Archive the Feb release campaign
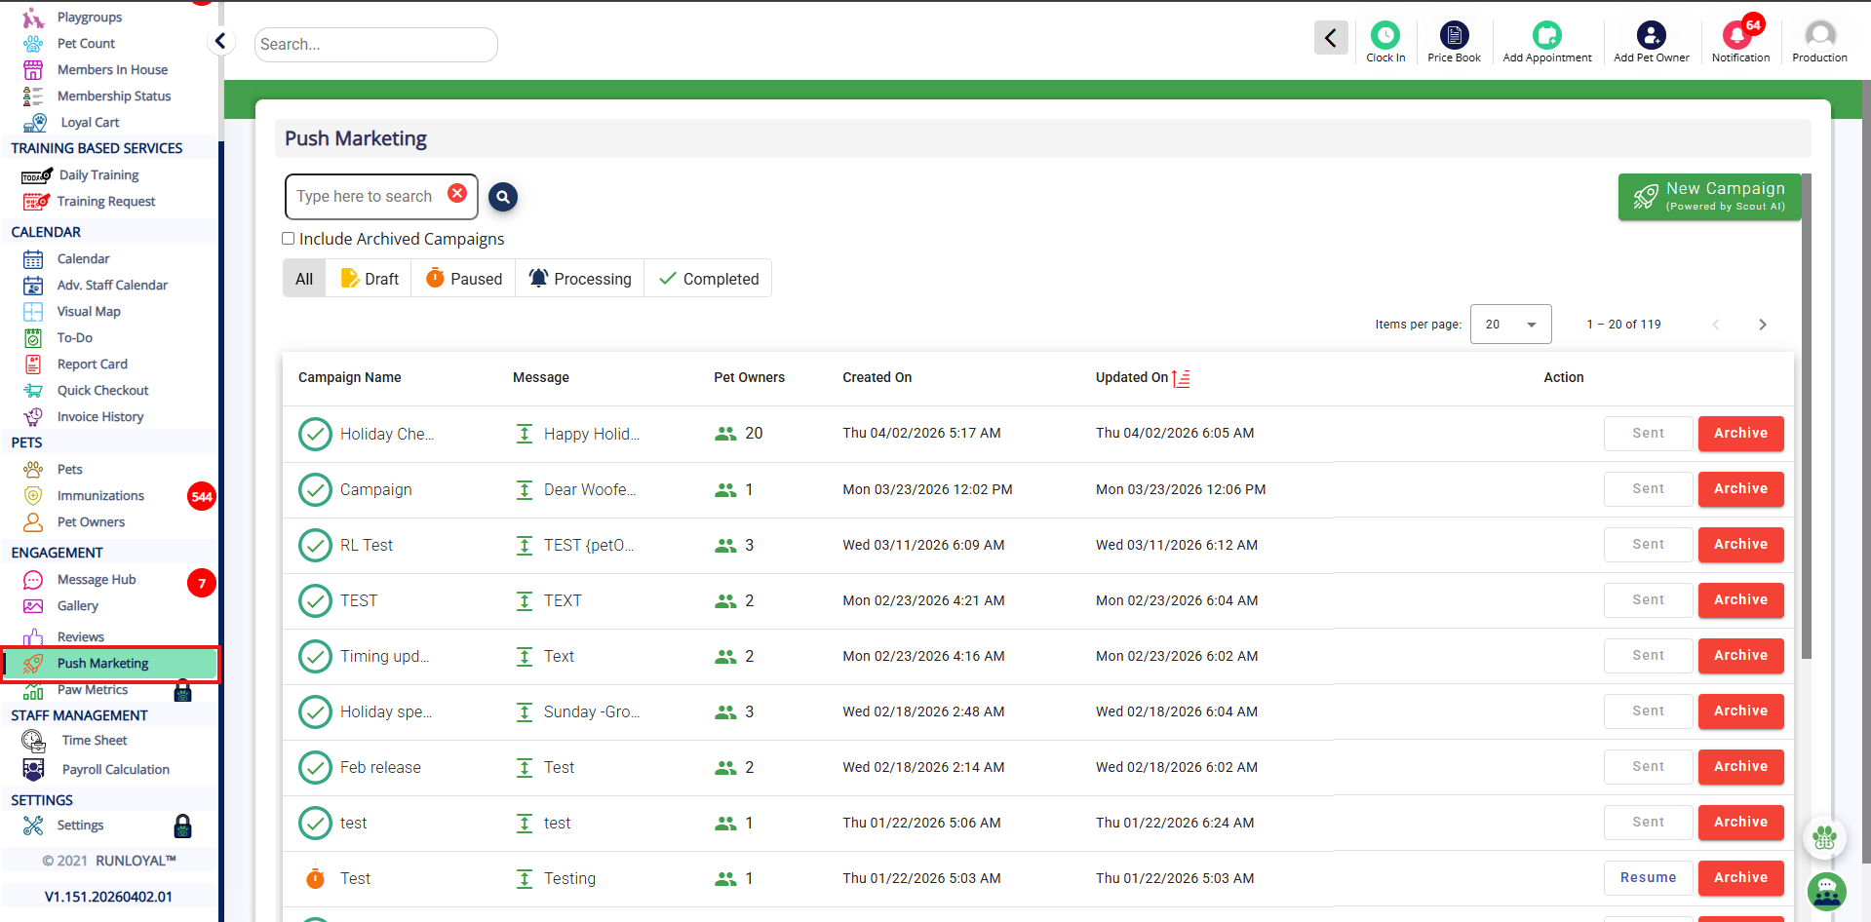Viewport: 1871px width, 922px height. tap(1740, 767)
